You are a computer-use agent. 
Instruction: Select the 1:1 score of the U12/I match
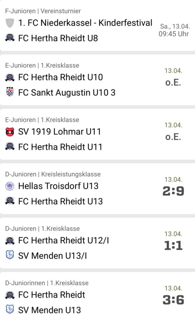pyautogui.click(x=173, y=245)
